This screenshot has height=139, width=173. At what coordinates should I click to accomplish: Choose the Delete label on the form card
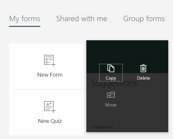[x=144, y=78]
